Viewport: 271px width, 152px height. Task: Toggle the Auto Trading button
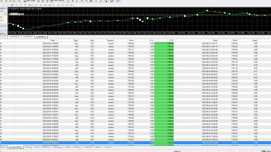(x=57, y=1)
